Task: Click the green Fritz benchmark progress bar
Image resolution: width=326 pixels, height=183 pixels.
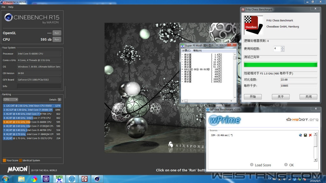Action: (x=280, y=64)
